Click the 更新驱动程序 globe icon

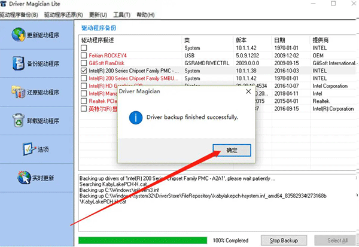point(19,35)
